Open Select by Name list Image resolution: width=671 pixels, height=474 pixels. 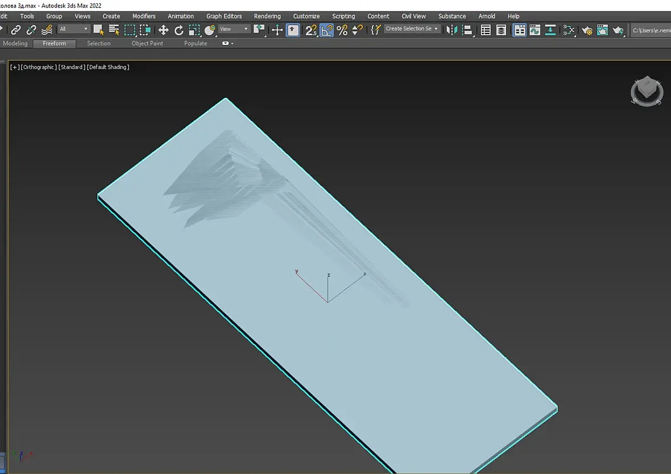pyautogui.click(x=114, y=30)
